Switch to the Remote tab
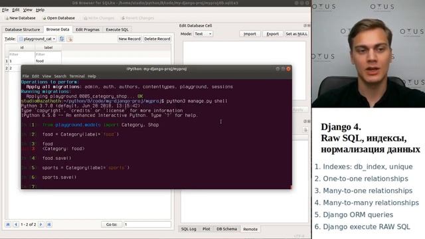Viewport: 425px width, 239px height. [250, 229]
